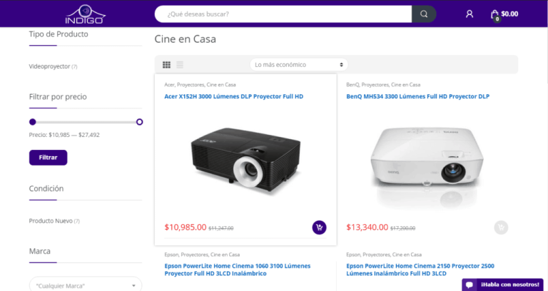Add Acer X152H projector to cart
This screenshot has height=291, width=548.
319,228
